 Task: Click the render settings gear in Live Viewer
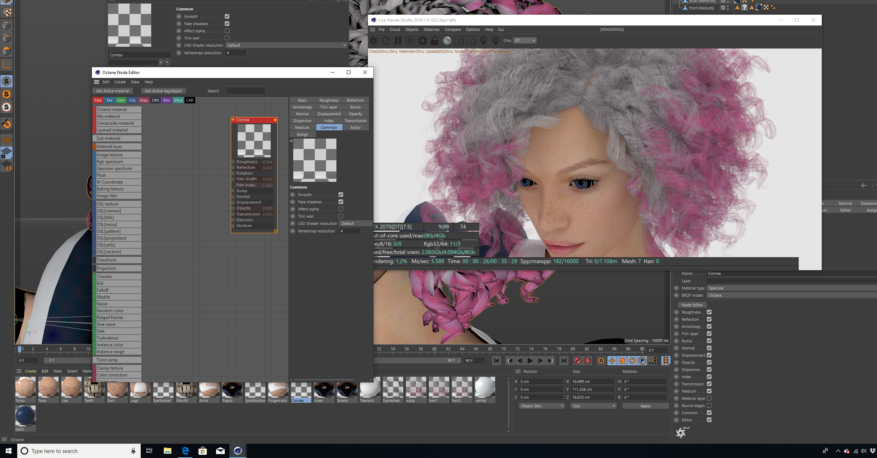click(423, 41)
